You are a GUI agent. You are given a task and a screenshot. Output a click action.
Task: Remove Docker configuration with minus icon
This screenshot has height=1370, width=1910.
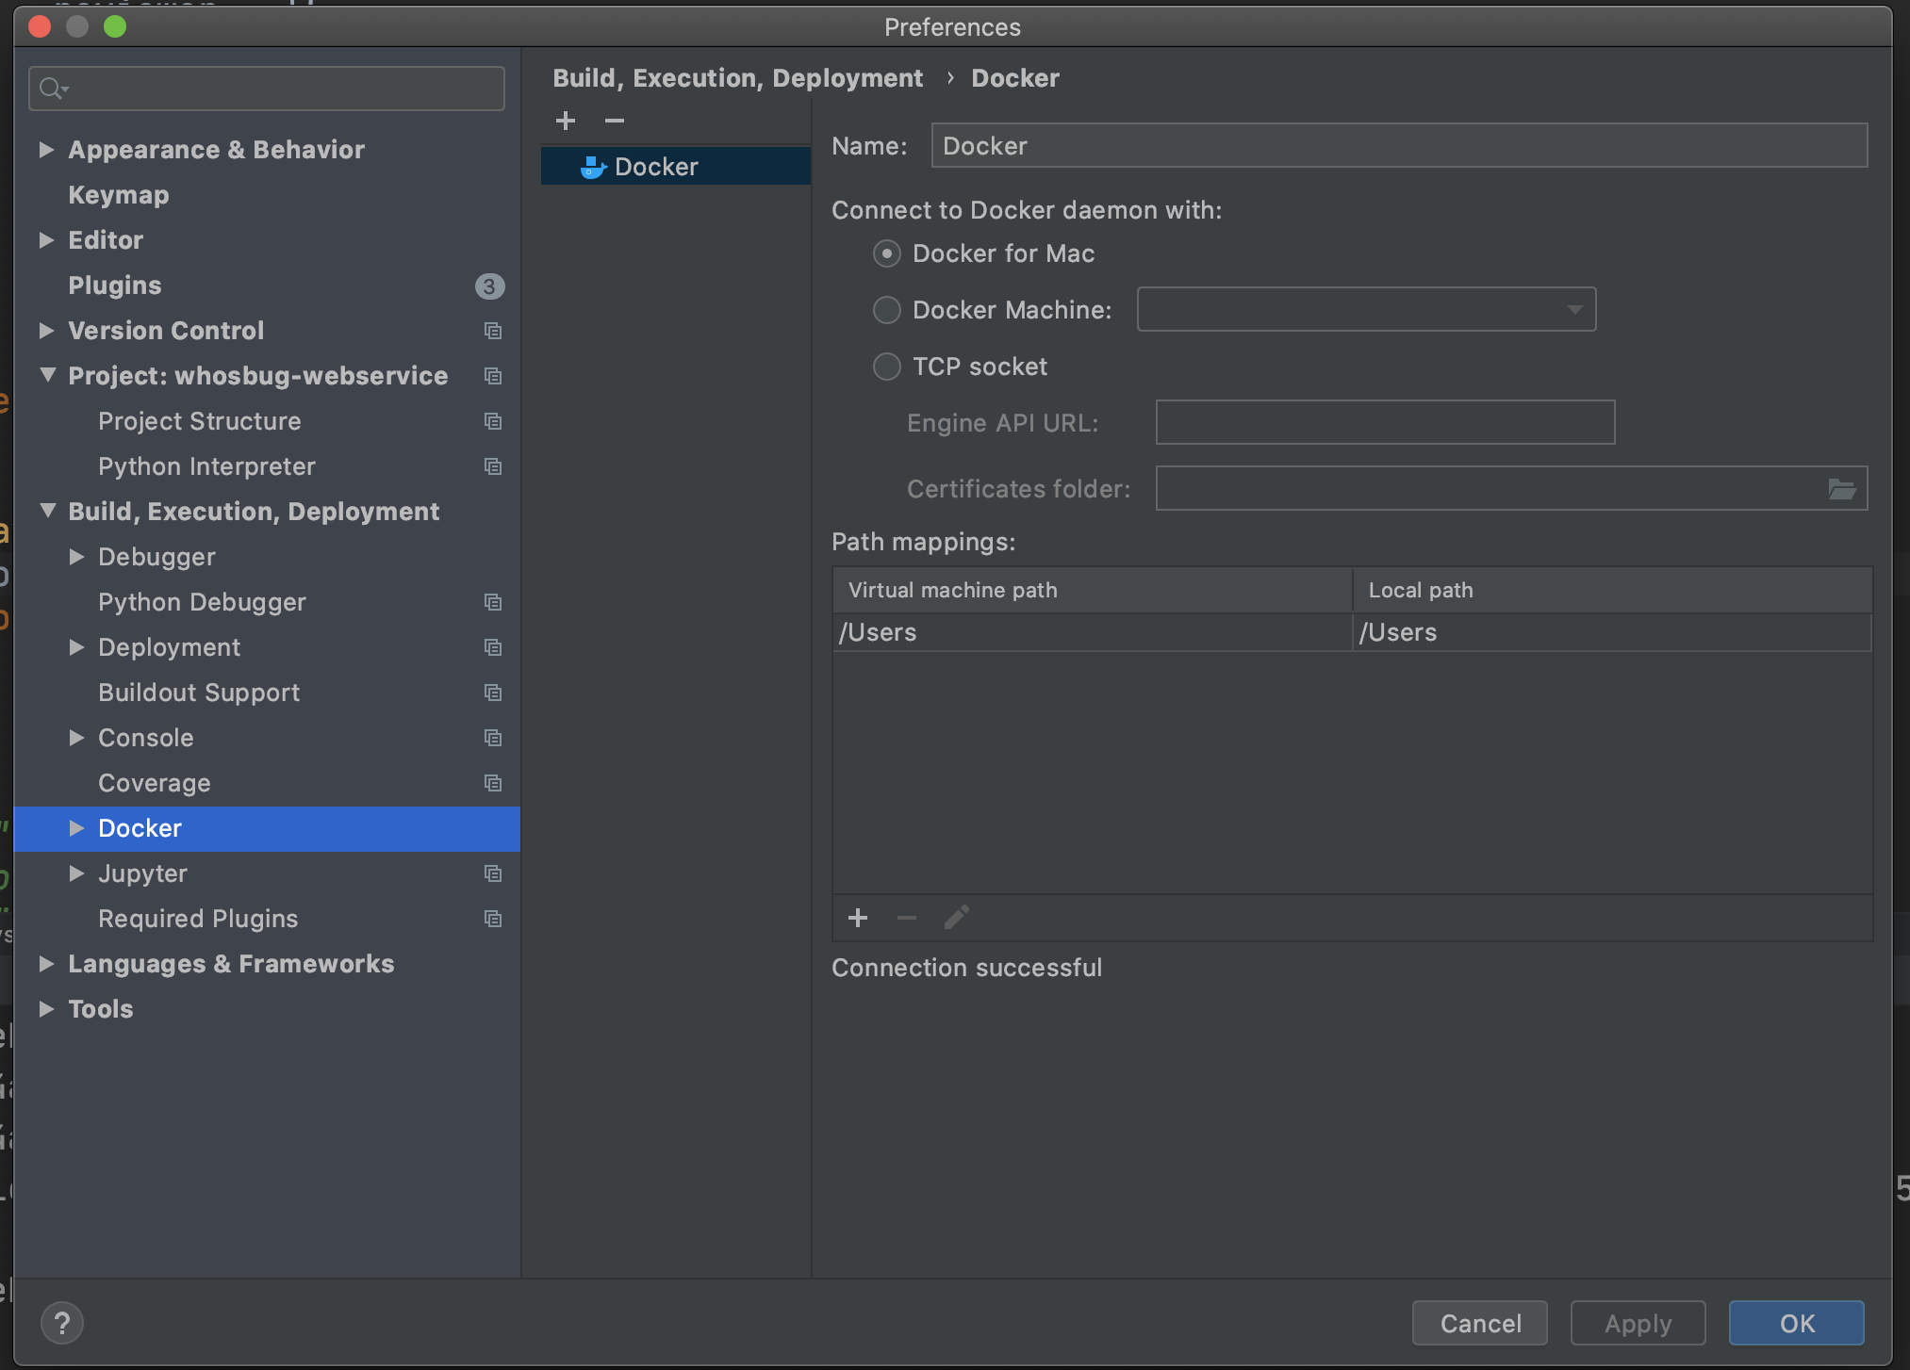(615, 121)
